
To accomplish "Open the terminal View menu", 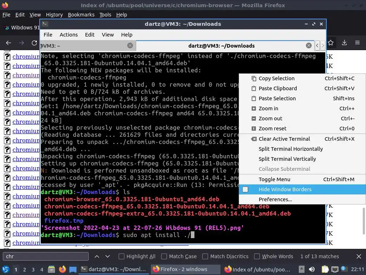I will pos(108,35).
